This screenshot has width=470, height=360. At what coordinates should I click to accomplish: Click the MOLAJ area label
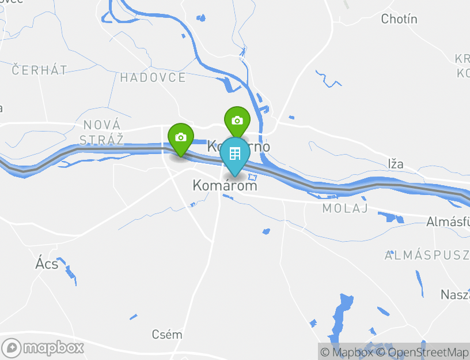[x=346, y=208]
